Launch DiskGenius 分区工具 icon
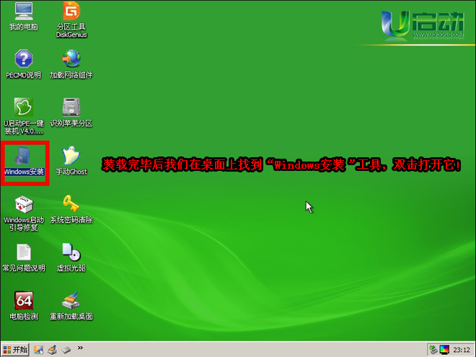 click(x=71, y=13)
